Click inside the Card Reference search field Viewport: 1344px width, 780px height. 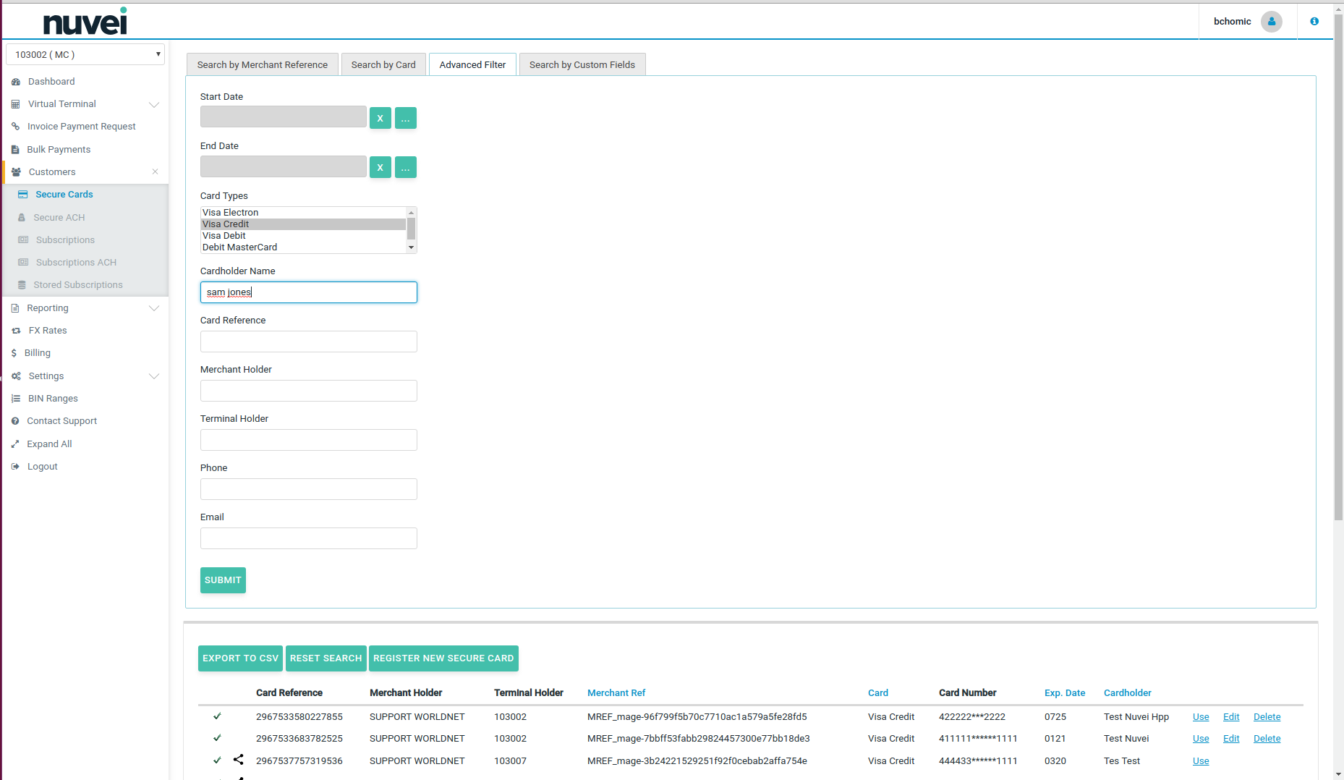pyautogui.click(x=308, y=341)
